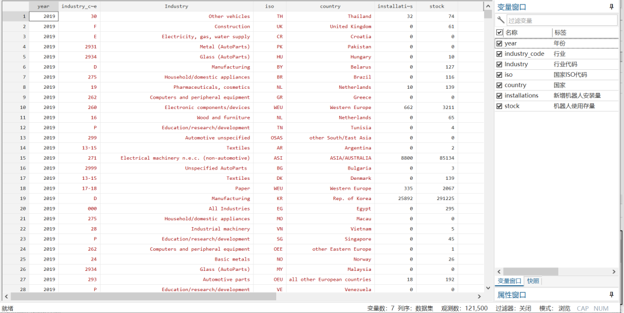Click the 过滤变量 filter input field
Image resolution: width=624 pixels, height=313 pixels.
click(x=562, y=20)
